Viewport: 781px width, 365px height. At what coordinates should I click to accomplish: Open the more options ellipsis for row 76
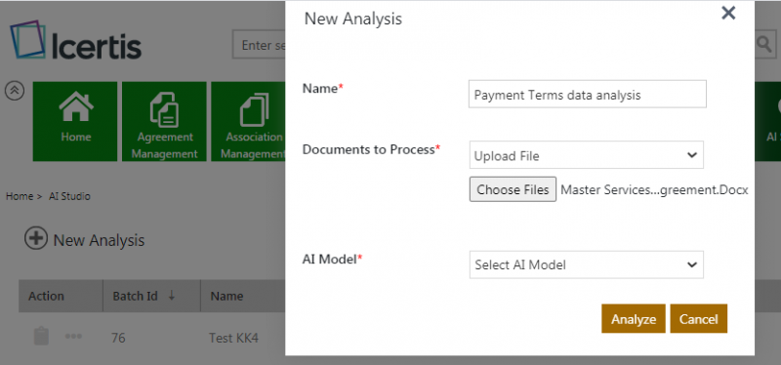click(x=73, y=336)
